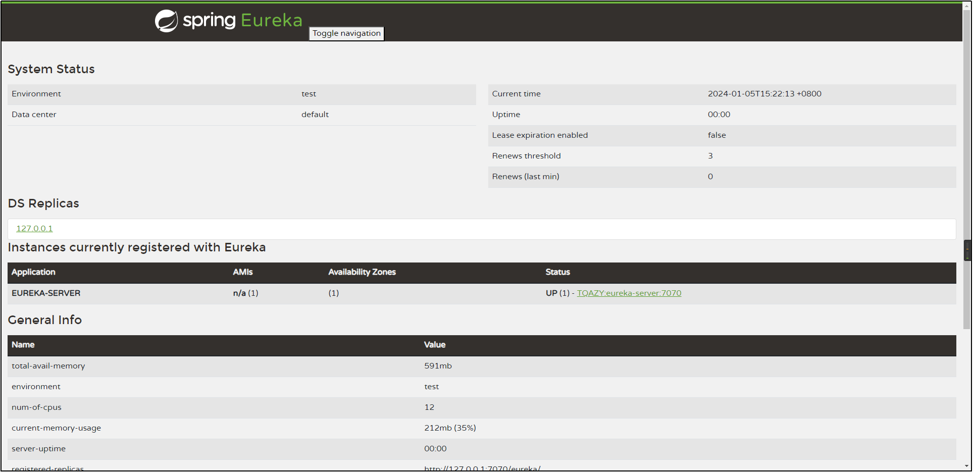Click the Renews (last min) label
This screenshot has height=473, width=973.
click(x=526, y=177)
